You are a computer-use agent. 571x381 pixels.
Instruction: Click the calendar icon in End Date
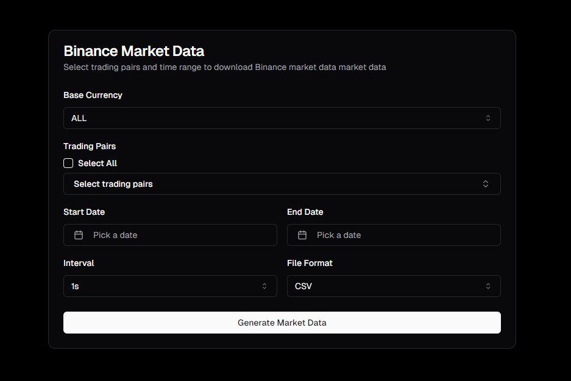coord(302,235)
